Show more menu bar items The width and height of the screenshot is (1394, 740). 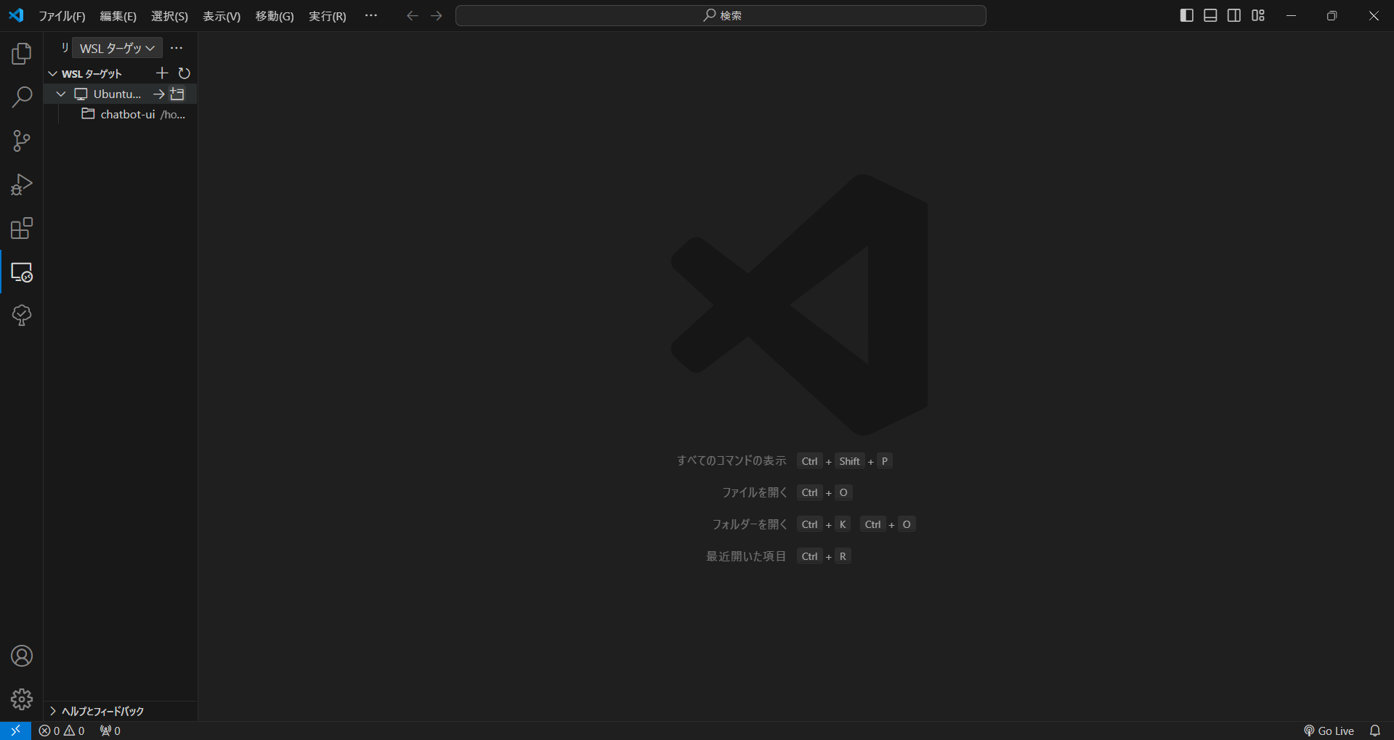[x=371, y=15]
